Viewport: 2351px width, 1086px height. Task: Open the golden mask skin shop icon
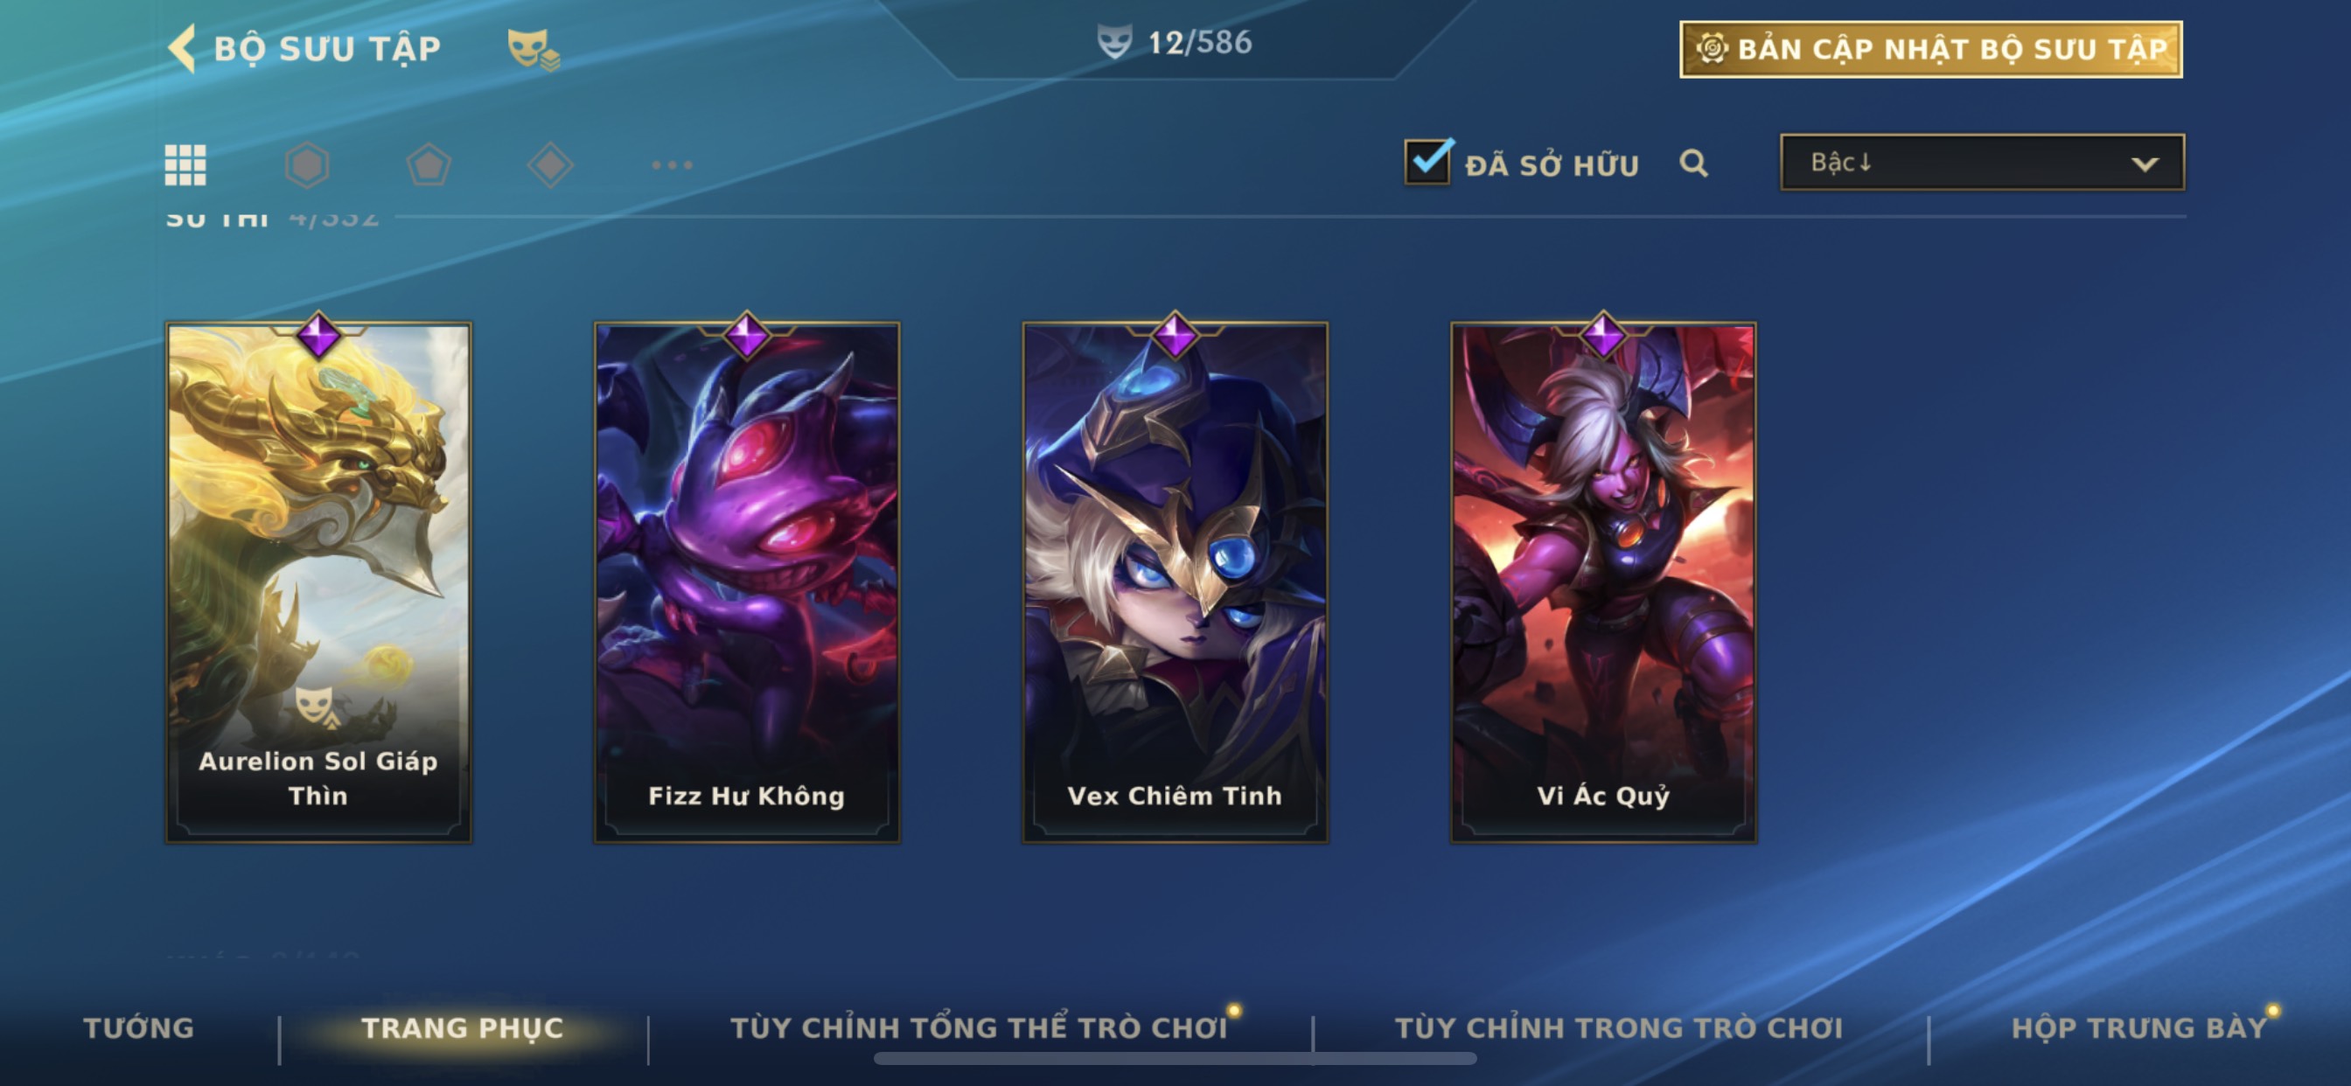(534, 48)
